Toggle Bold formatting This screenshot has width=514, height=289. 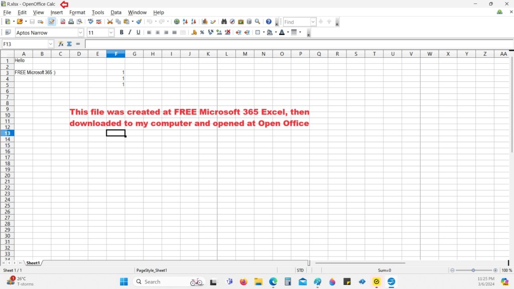[x=121, y=33]
